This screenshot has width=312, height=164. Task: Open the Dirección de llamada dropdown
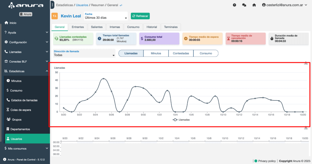pos(84,53)
